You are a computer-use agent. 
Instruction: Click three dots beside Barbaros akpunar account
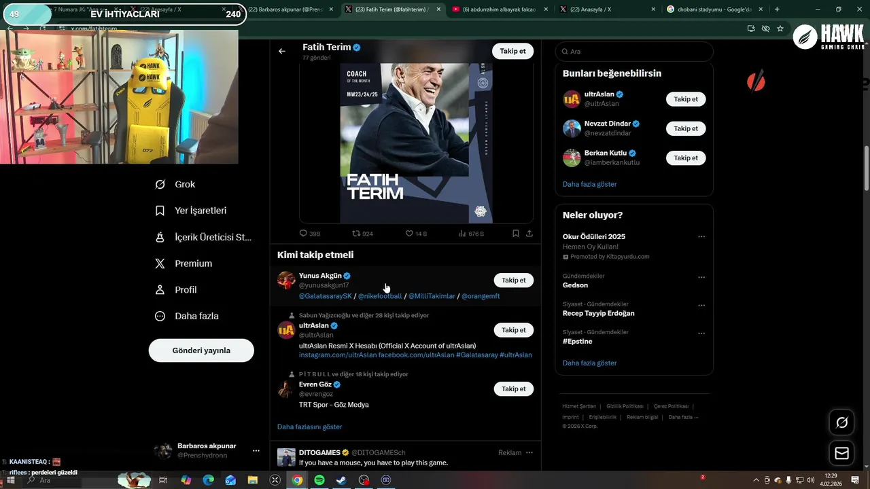pyautogui.click(x=256, y=450)
